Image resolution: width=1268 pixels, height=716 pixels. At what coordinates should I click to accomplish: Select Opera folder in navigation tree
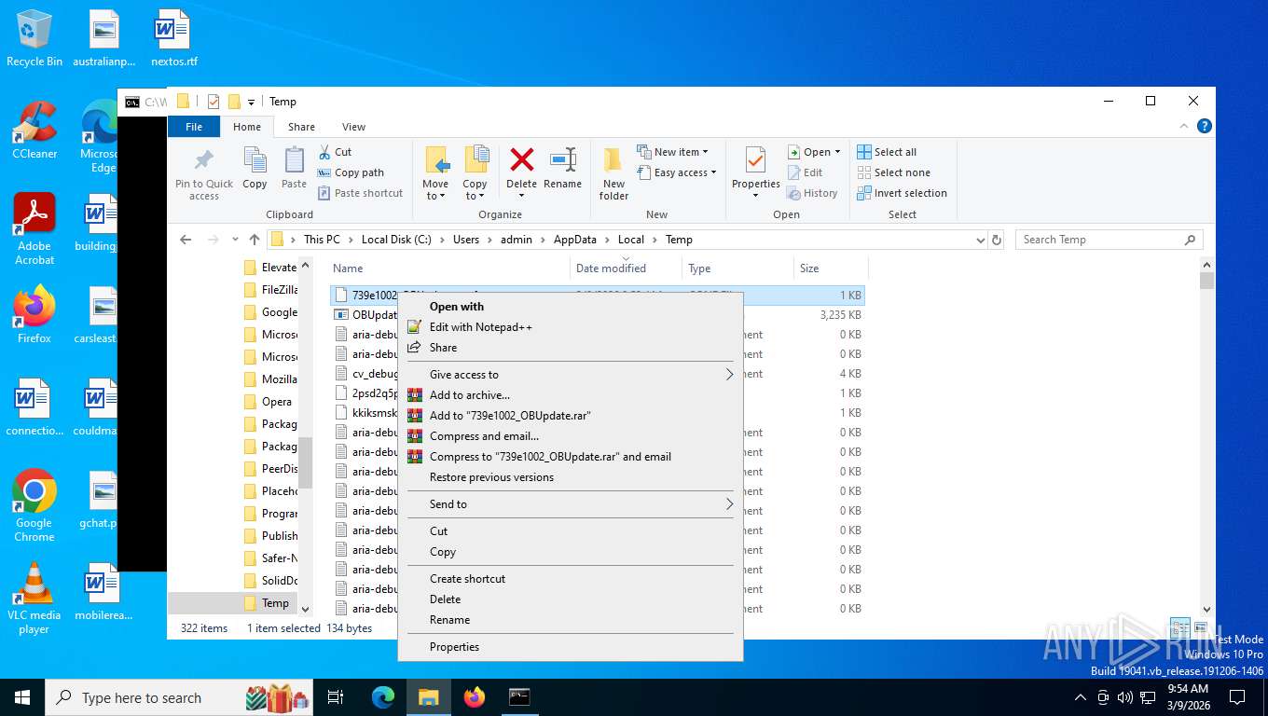point(269,402)
